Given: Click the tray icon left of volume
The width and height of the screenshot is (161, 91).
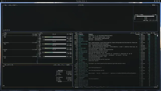Looking at the screenshot, I should pos(155,1).
